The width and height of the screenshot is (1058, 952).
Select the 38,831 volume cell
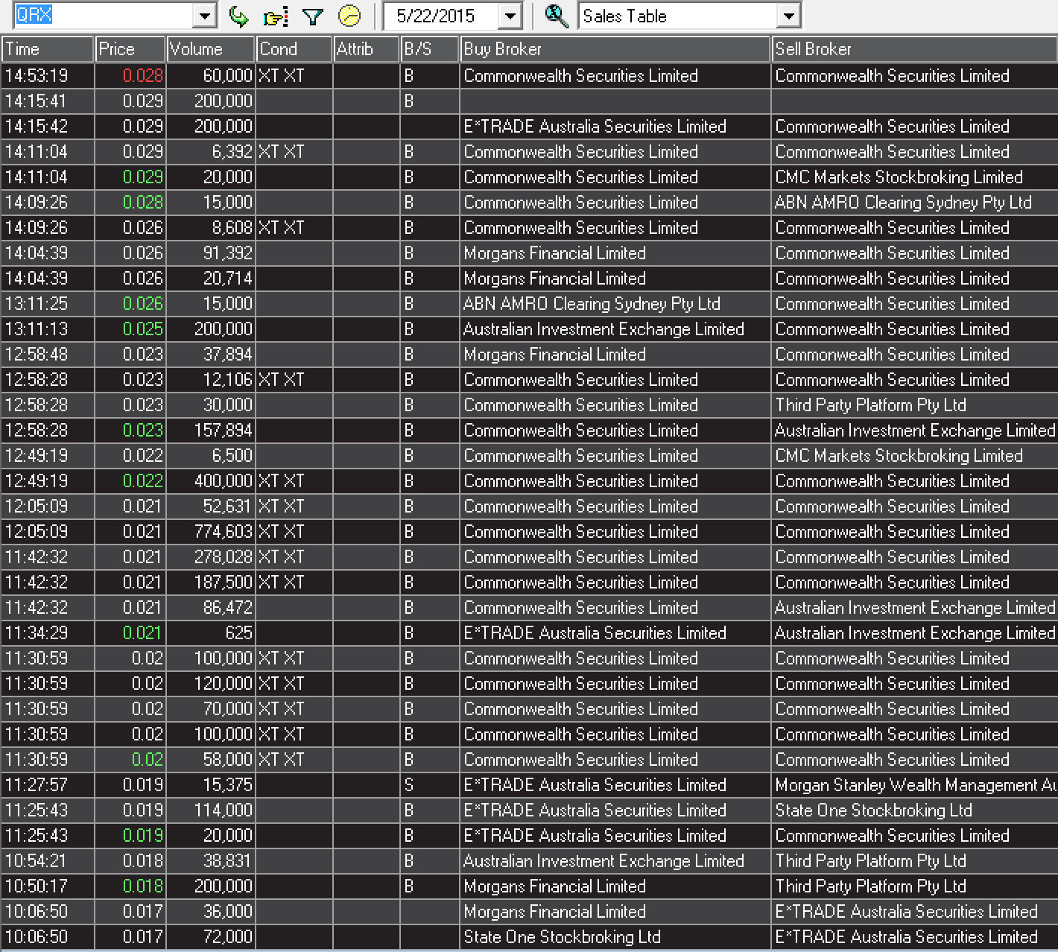tap(210, 861)
